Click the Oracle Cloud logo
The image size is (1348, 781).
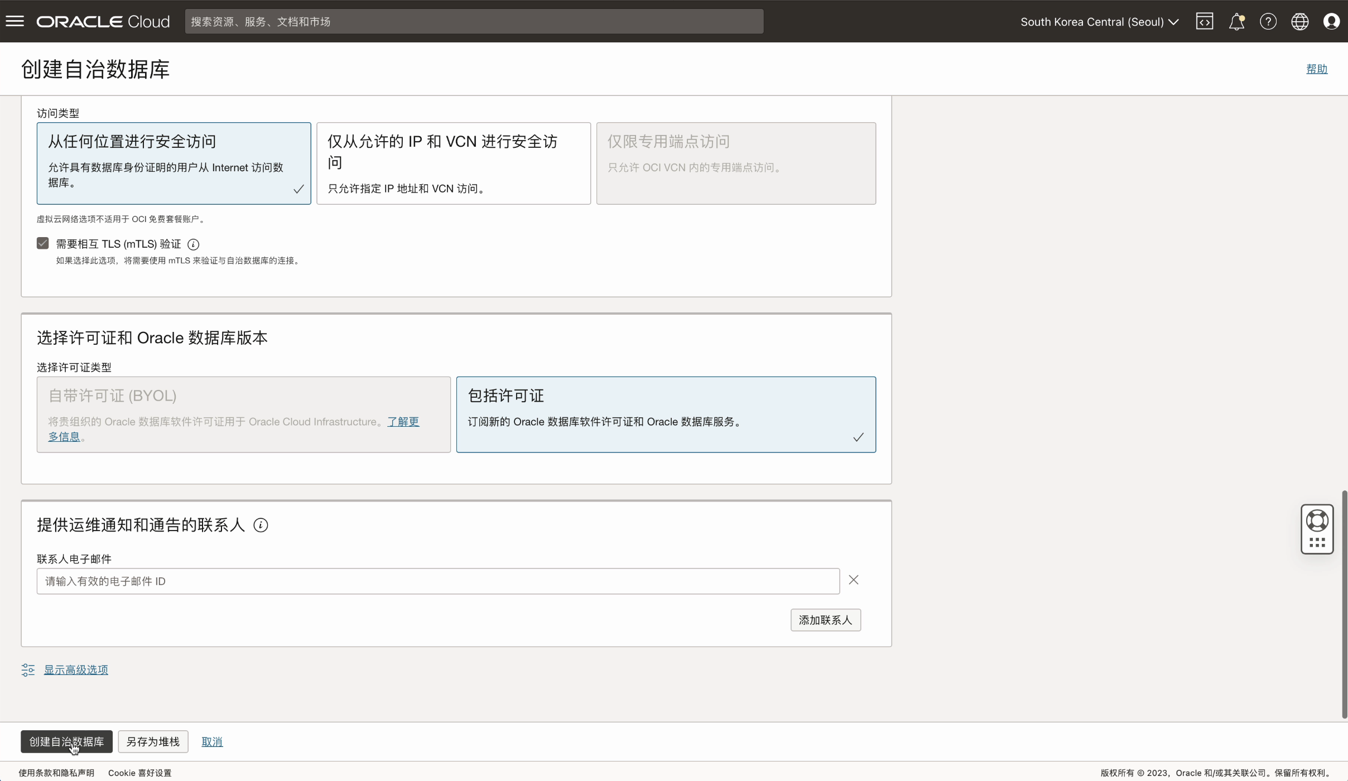103,21
